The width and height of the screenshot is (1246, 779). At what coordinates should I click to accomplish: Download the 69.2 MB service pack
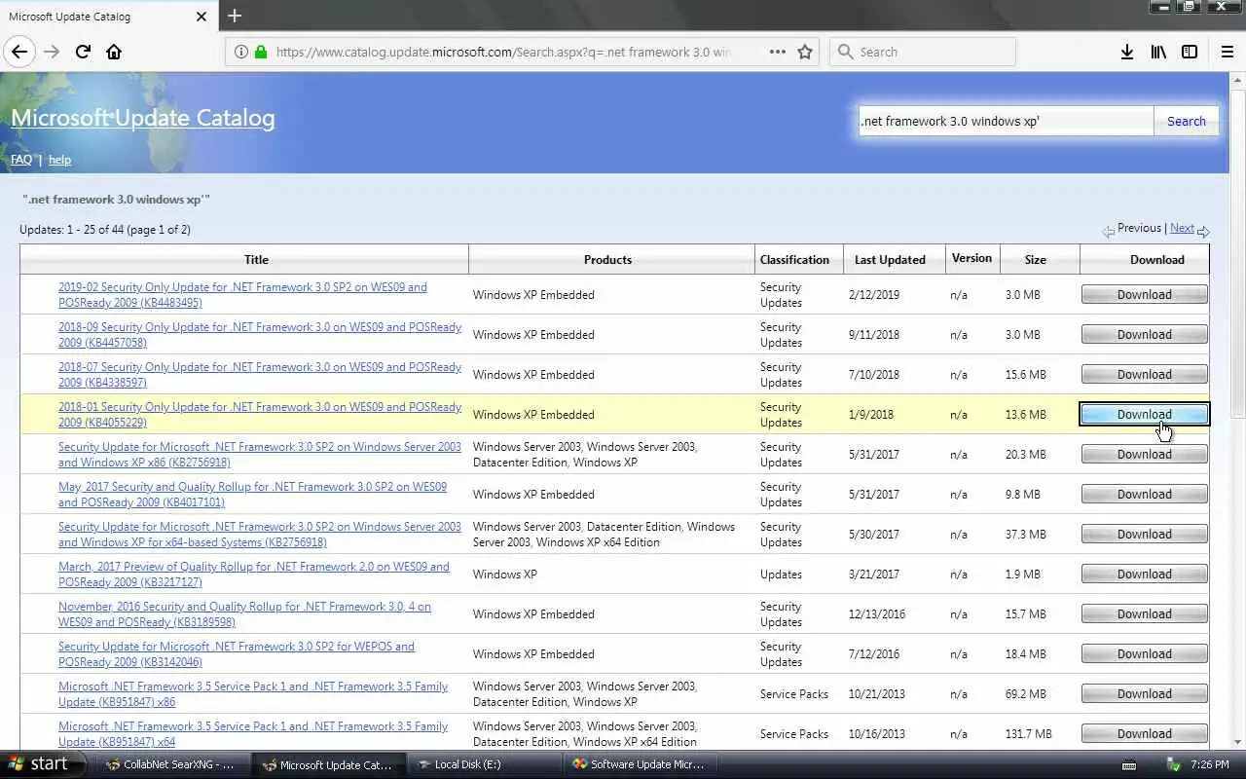(1144, 694)
